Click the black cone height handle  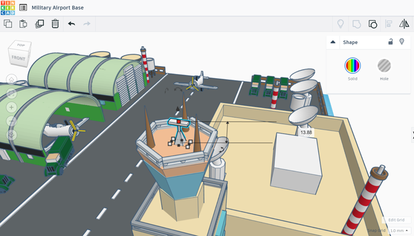point(178,108)
